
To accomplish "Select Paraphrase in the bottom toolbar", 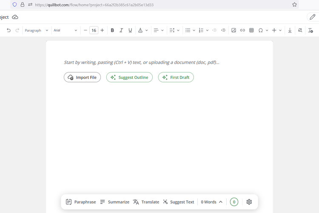I will [x=81, y=202].
